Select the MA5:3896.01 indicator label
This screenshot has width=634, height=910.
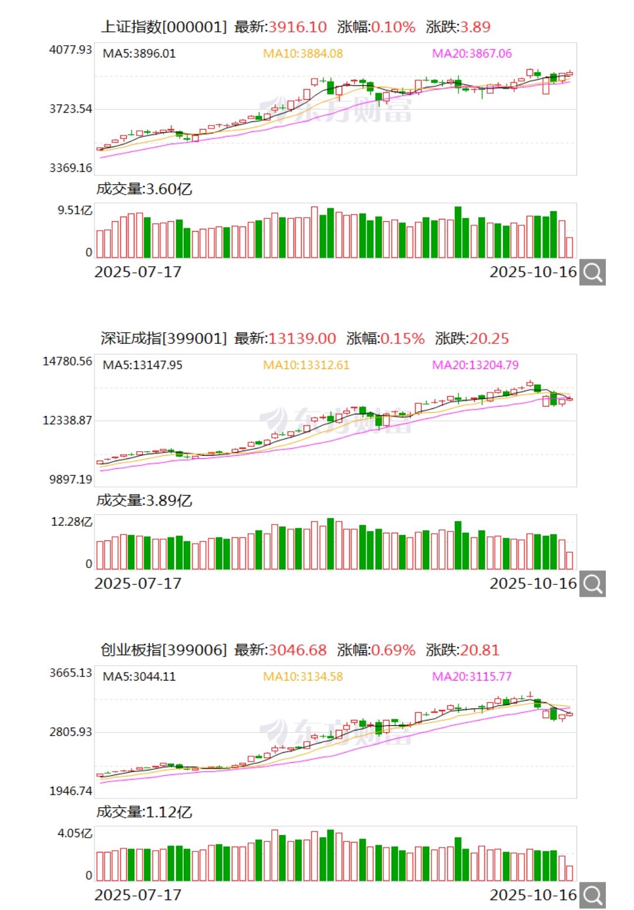[x=140, y=54]
